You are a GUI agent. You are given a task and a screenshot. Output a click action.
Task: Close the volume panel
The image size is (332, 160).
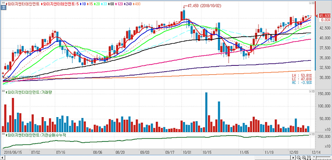pyautogui.click(x=313, y=91)
